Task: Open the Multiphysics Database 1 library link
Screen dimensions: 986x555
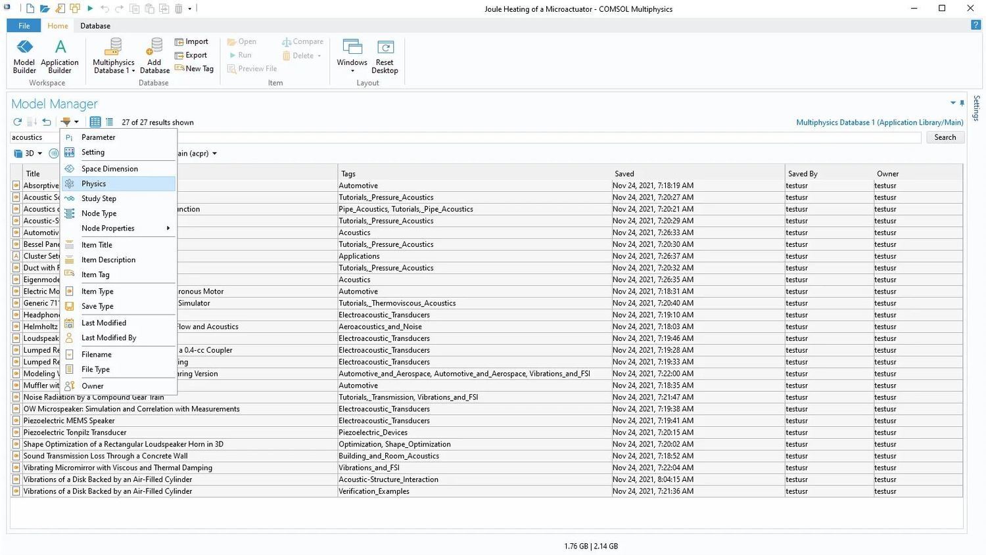Action: 880,122
